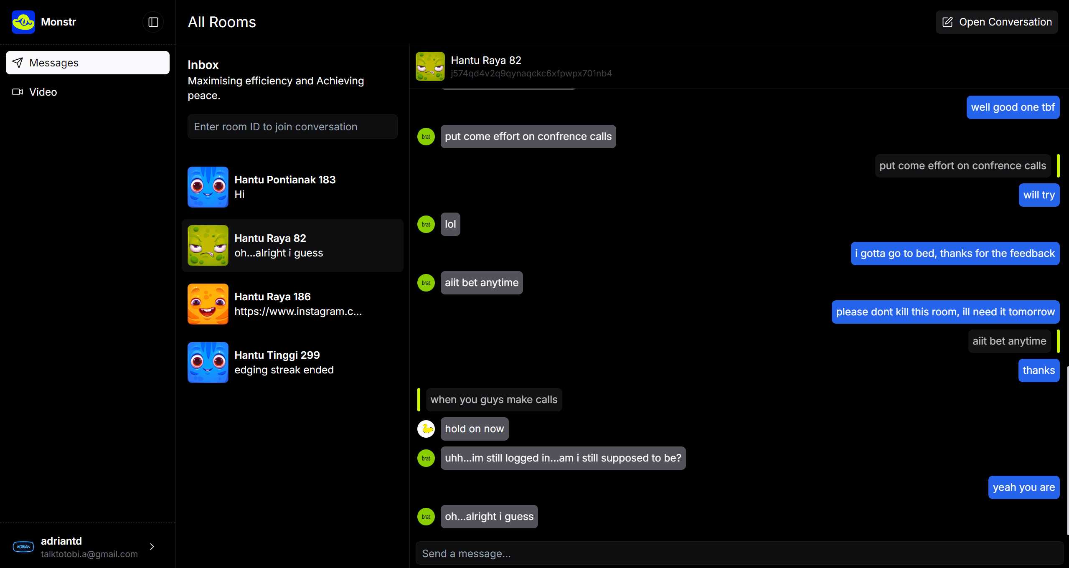The height and width of the screenshot is (568, 1069).
Task: Click the adriantd profile avatar icon
Action: point(23,547)
